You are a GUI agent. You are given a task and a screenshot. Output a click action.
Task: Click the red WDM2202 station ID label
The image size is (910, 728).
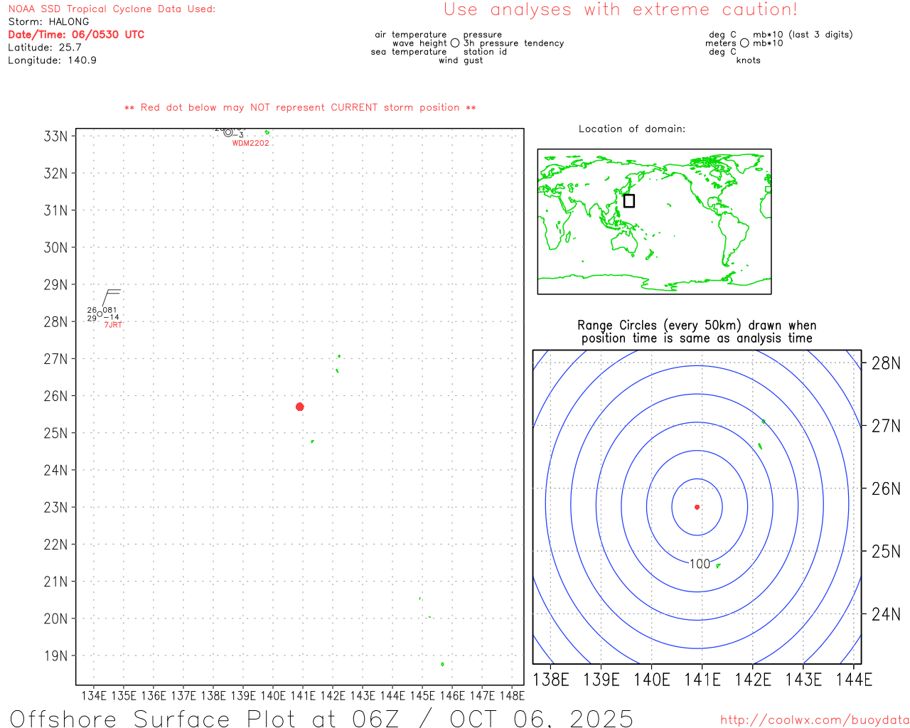click(250, 144)
